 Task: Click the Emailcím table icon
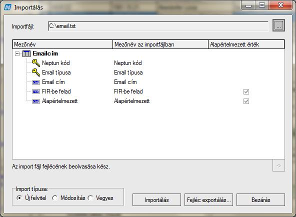tap(26, 54)
